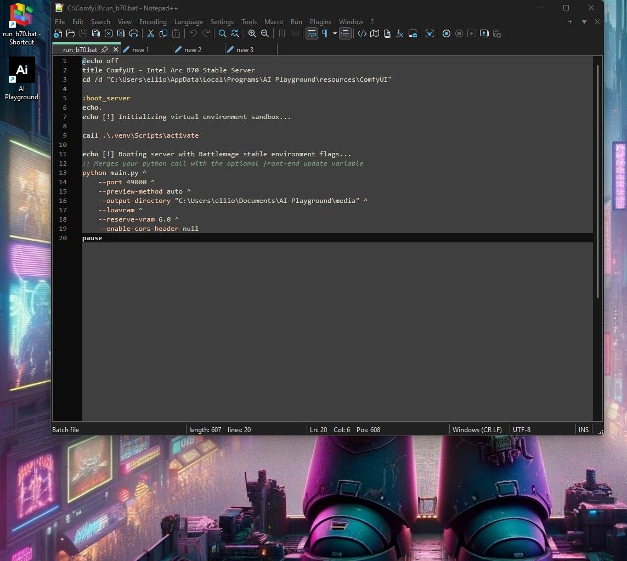Open the Search menu
Screen dimensions: 627x561
(x=100, y=21)
